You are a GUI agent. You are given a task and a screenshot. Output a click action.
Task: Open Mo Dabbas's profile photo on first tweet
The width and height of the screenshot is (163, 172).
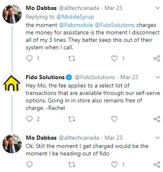[x=12, y=14]
